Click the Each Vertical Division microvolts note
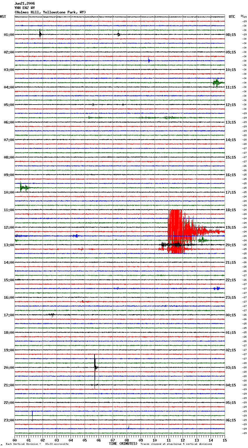The height and width of the screenshot is (448, 248). coord(37,444)
